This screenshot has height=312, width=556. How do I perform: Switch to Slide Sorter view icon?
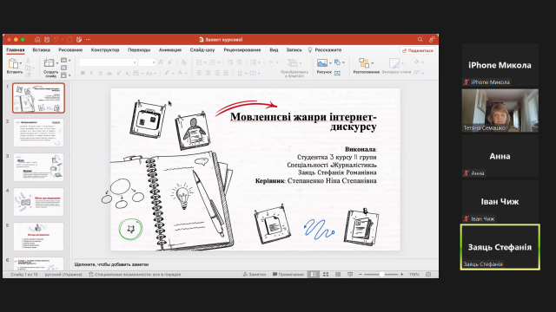point(326,275)
